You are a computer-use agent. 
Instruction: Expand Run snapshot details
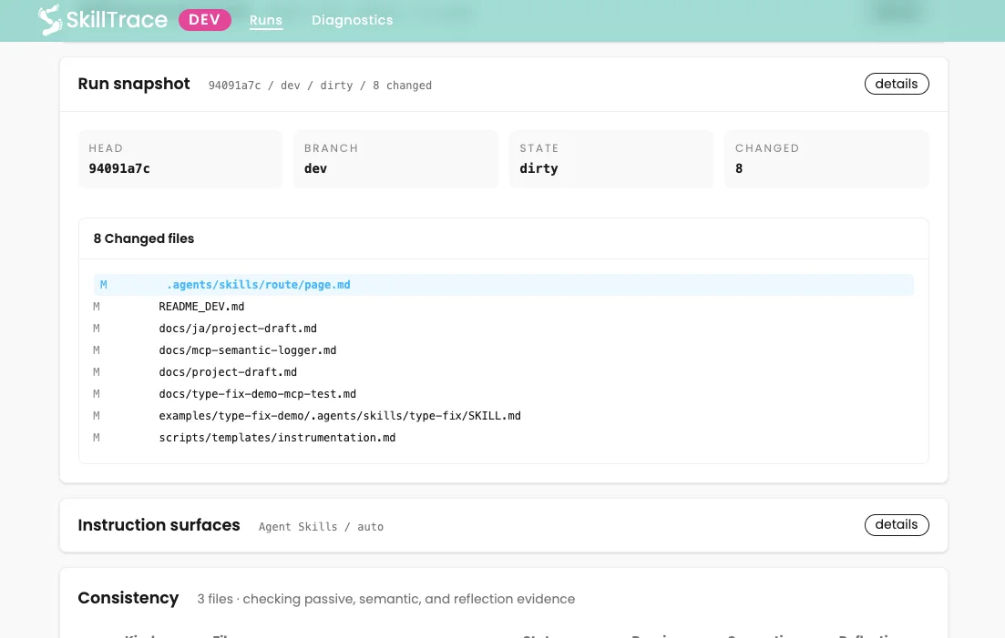point(896,84)
